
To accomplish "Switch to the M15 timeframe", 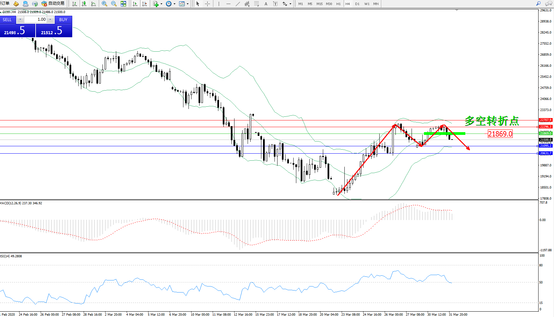I will click(319, 4).
